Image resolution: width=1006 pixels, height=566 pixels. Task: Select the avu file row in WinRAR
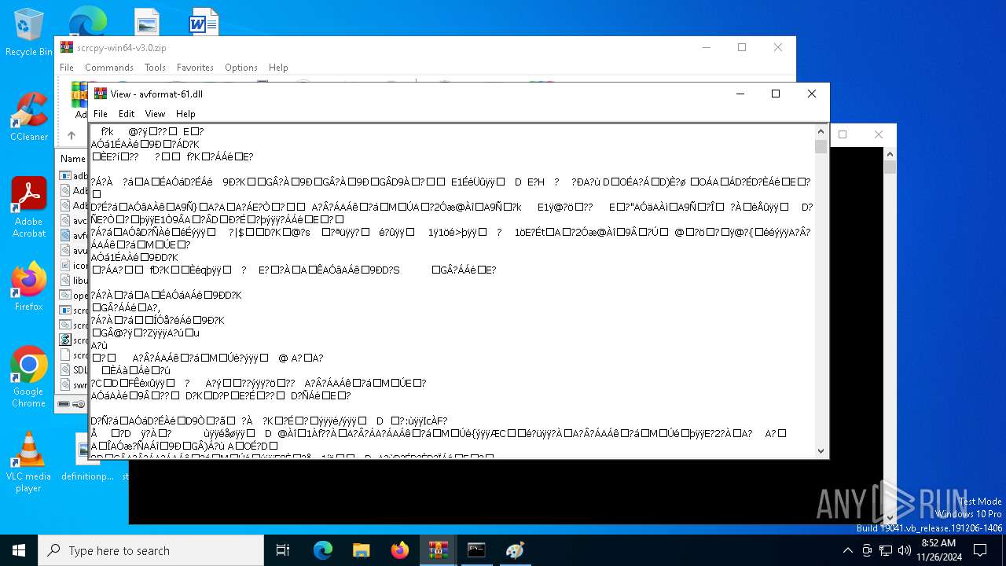pyautogui.click(x=74, y=251)
